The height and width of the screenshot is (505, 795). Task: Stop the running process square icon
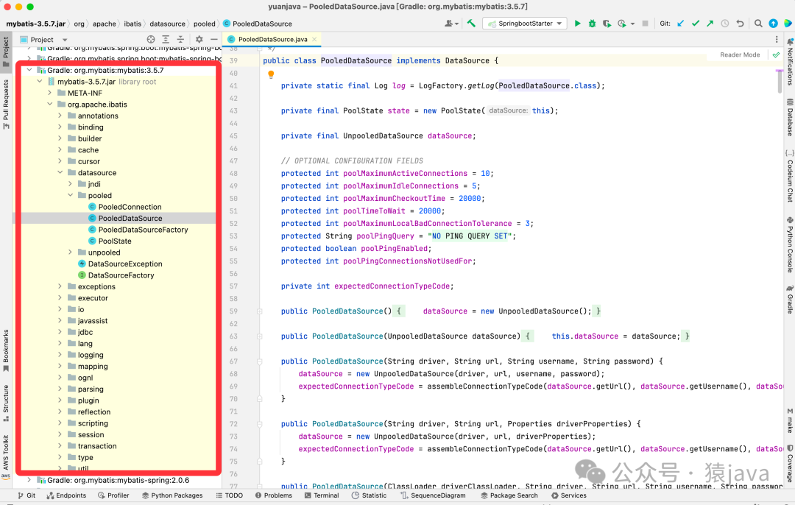[645, 24]
